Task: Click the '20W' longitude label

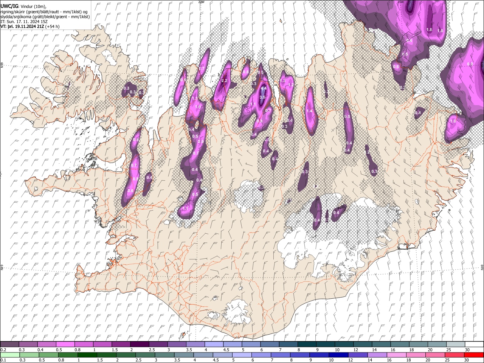Action: pos(201,2)
